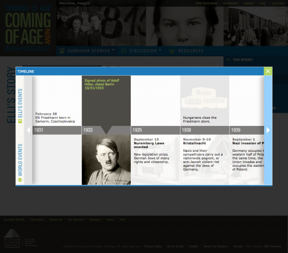Click the Log Out link

[278, 3]
